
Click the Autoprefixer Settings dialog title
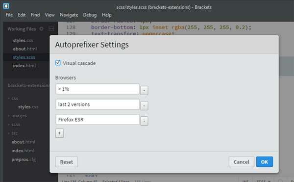92,45
